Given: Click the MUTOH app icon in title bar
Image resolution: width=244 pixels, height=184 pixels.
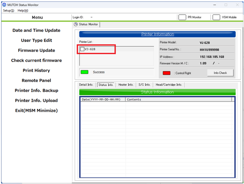Looking at the screenshot, I should [x=4, y=5].
